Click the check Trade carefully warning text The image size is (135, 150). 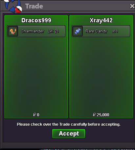[x=69, y=124]
